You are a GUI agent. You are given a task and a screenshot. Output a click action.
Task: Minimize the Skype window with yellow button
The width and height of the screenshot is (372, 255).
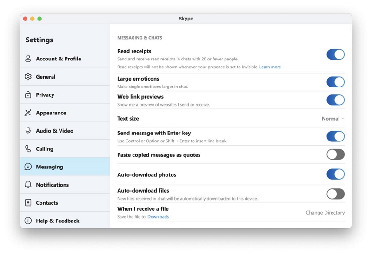(x=32, y=19)
